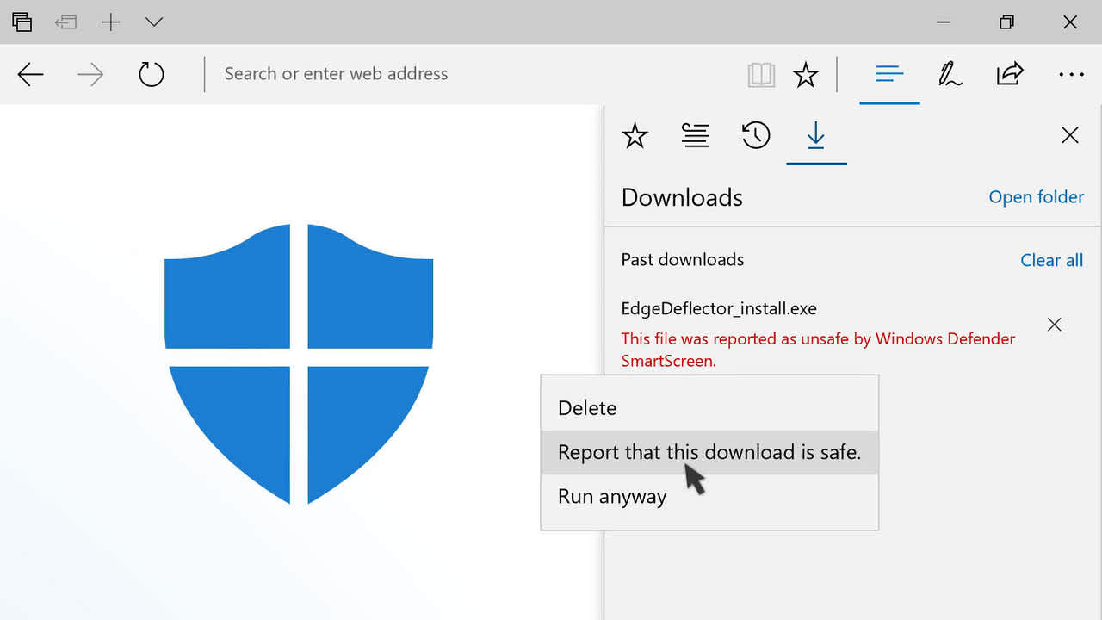
Task: Select the Downloads icon in the Hub
Action: pos(815,135)
